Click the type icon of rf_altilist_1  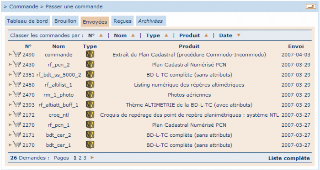click(90, 84)
